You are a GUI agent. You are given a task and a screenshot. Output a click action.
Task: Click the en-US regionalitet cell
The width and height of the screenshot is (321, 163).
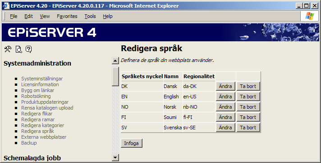pos(199,97)
